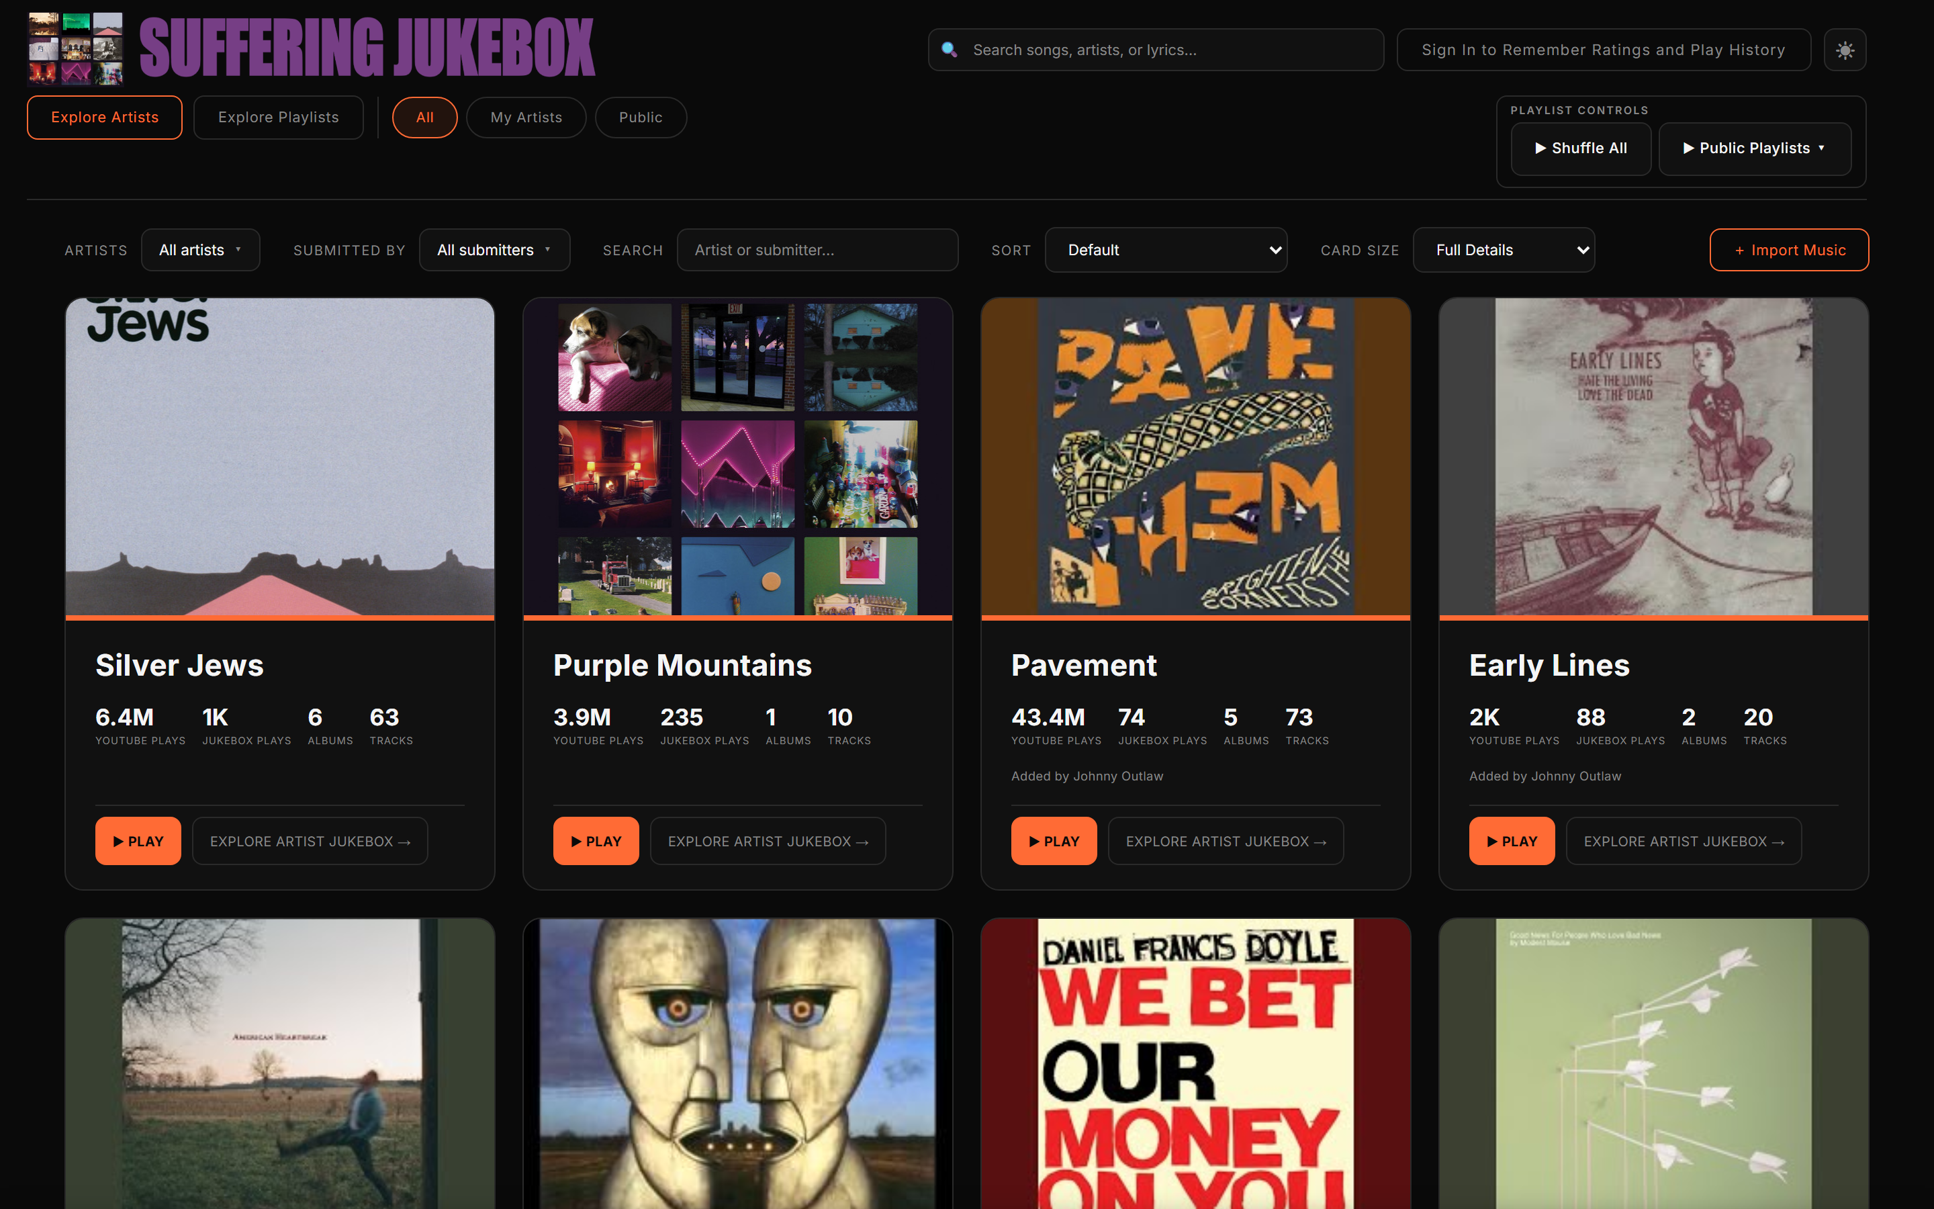Toggle the light/dark theme sun icon
Viewport: 1934px width, 1209px height.
coord(1845,50)
